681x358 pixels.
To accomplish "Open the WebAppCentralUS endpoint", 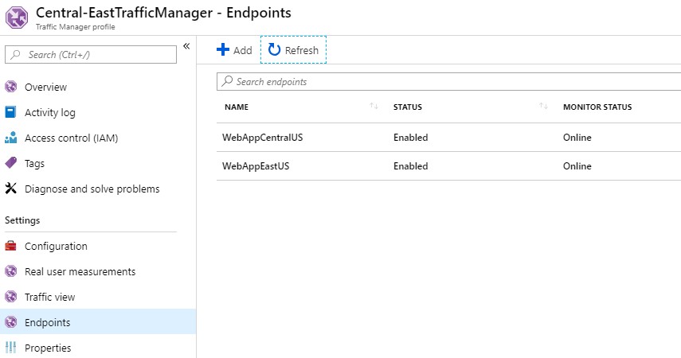I will coord(262,138).
